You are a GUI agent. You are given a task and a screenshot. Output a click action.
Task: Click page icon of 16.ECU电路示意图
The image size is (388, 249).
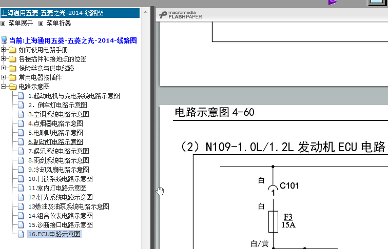coord(21,234)
